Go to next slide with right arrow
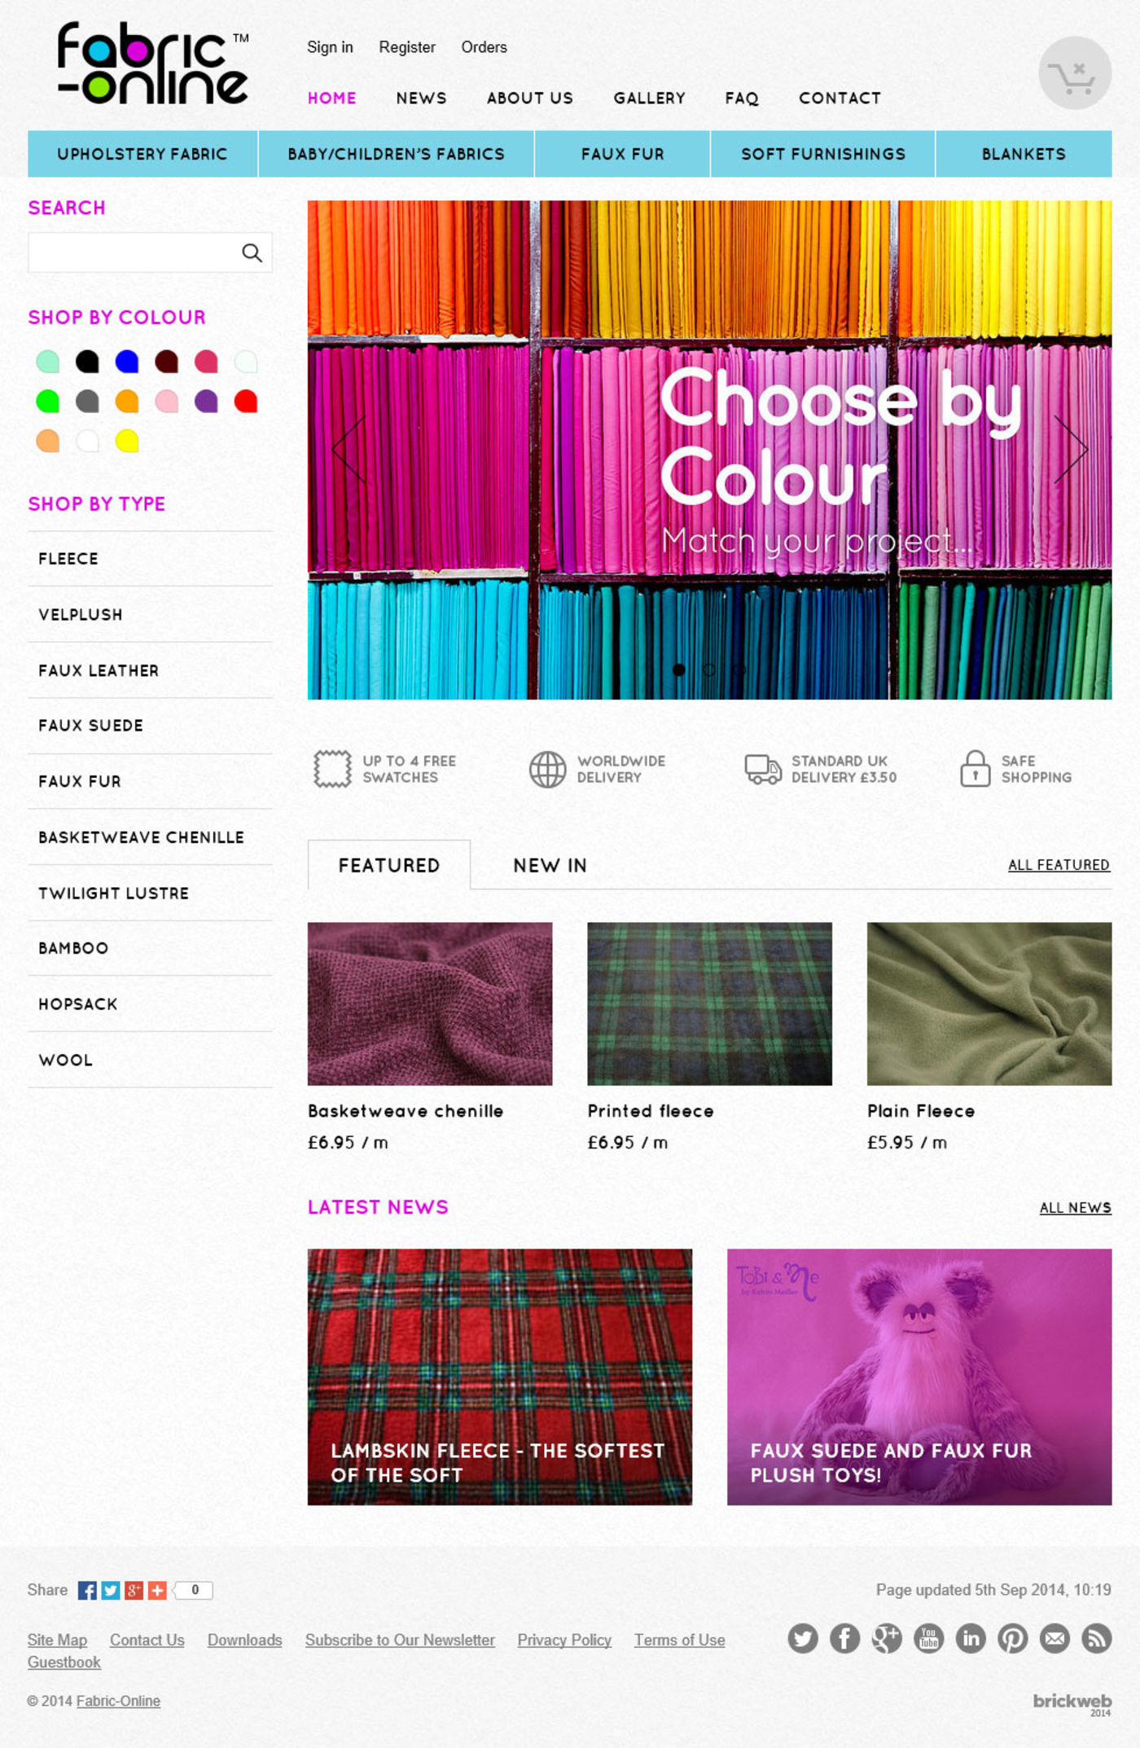This screenshot has height=1748, width=1140. coord(1072,449)
